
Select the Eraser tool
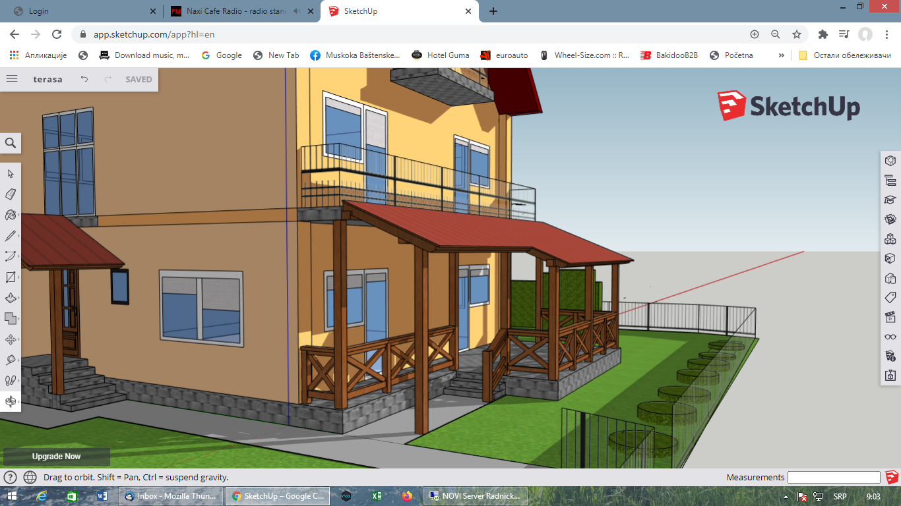[11, 194]
